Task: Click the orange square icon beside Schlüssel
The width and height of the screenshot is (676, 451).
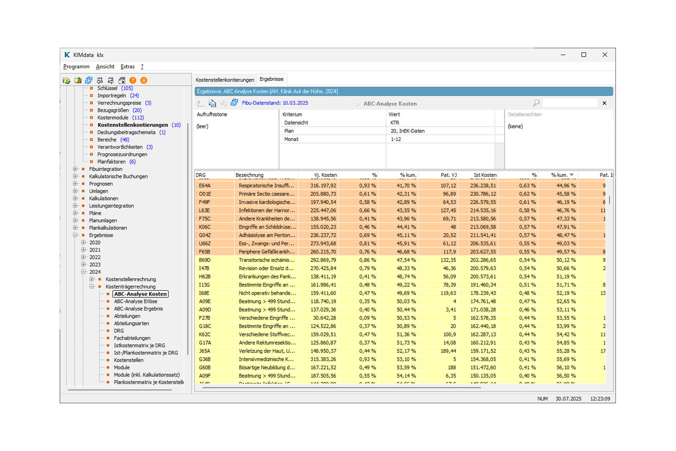Action: (x=91, y=88)
